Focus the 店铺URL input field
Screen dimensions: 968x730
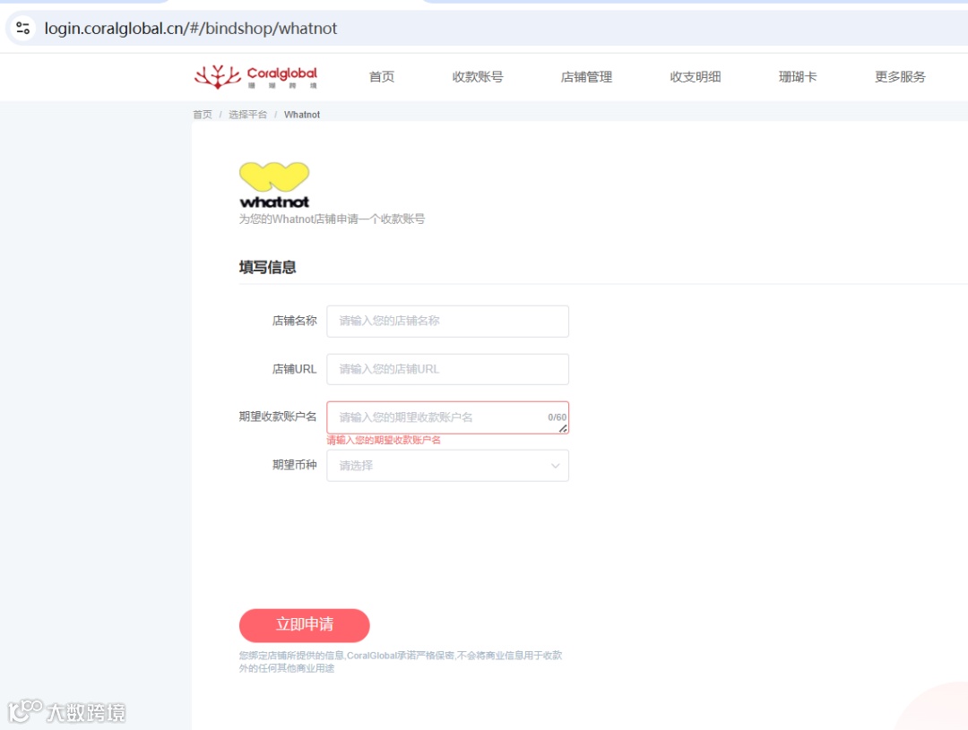pos(447,369)
